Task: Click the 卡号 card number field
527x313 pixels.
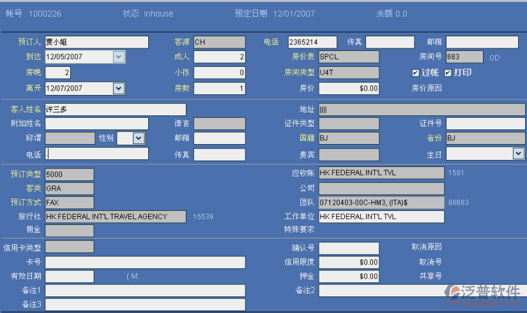Action: 145,263
